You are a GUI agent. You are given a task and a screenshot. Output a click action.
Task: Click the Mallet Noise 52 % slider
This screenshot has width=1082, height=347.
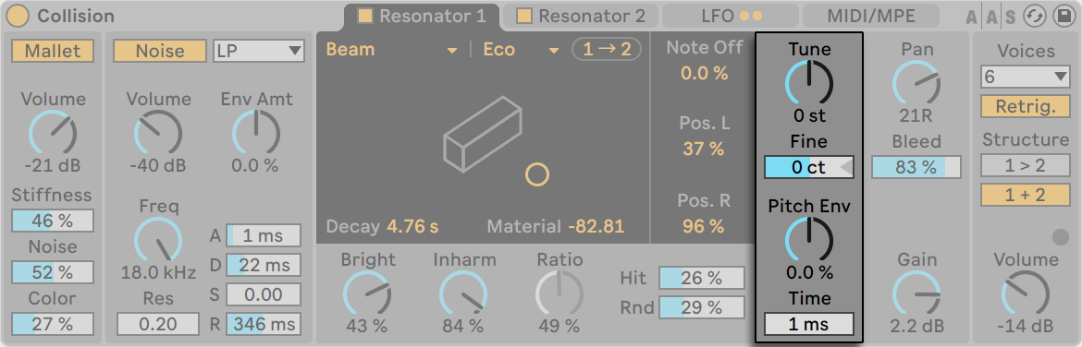point(53,272)
